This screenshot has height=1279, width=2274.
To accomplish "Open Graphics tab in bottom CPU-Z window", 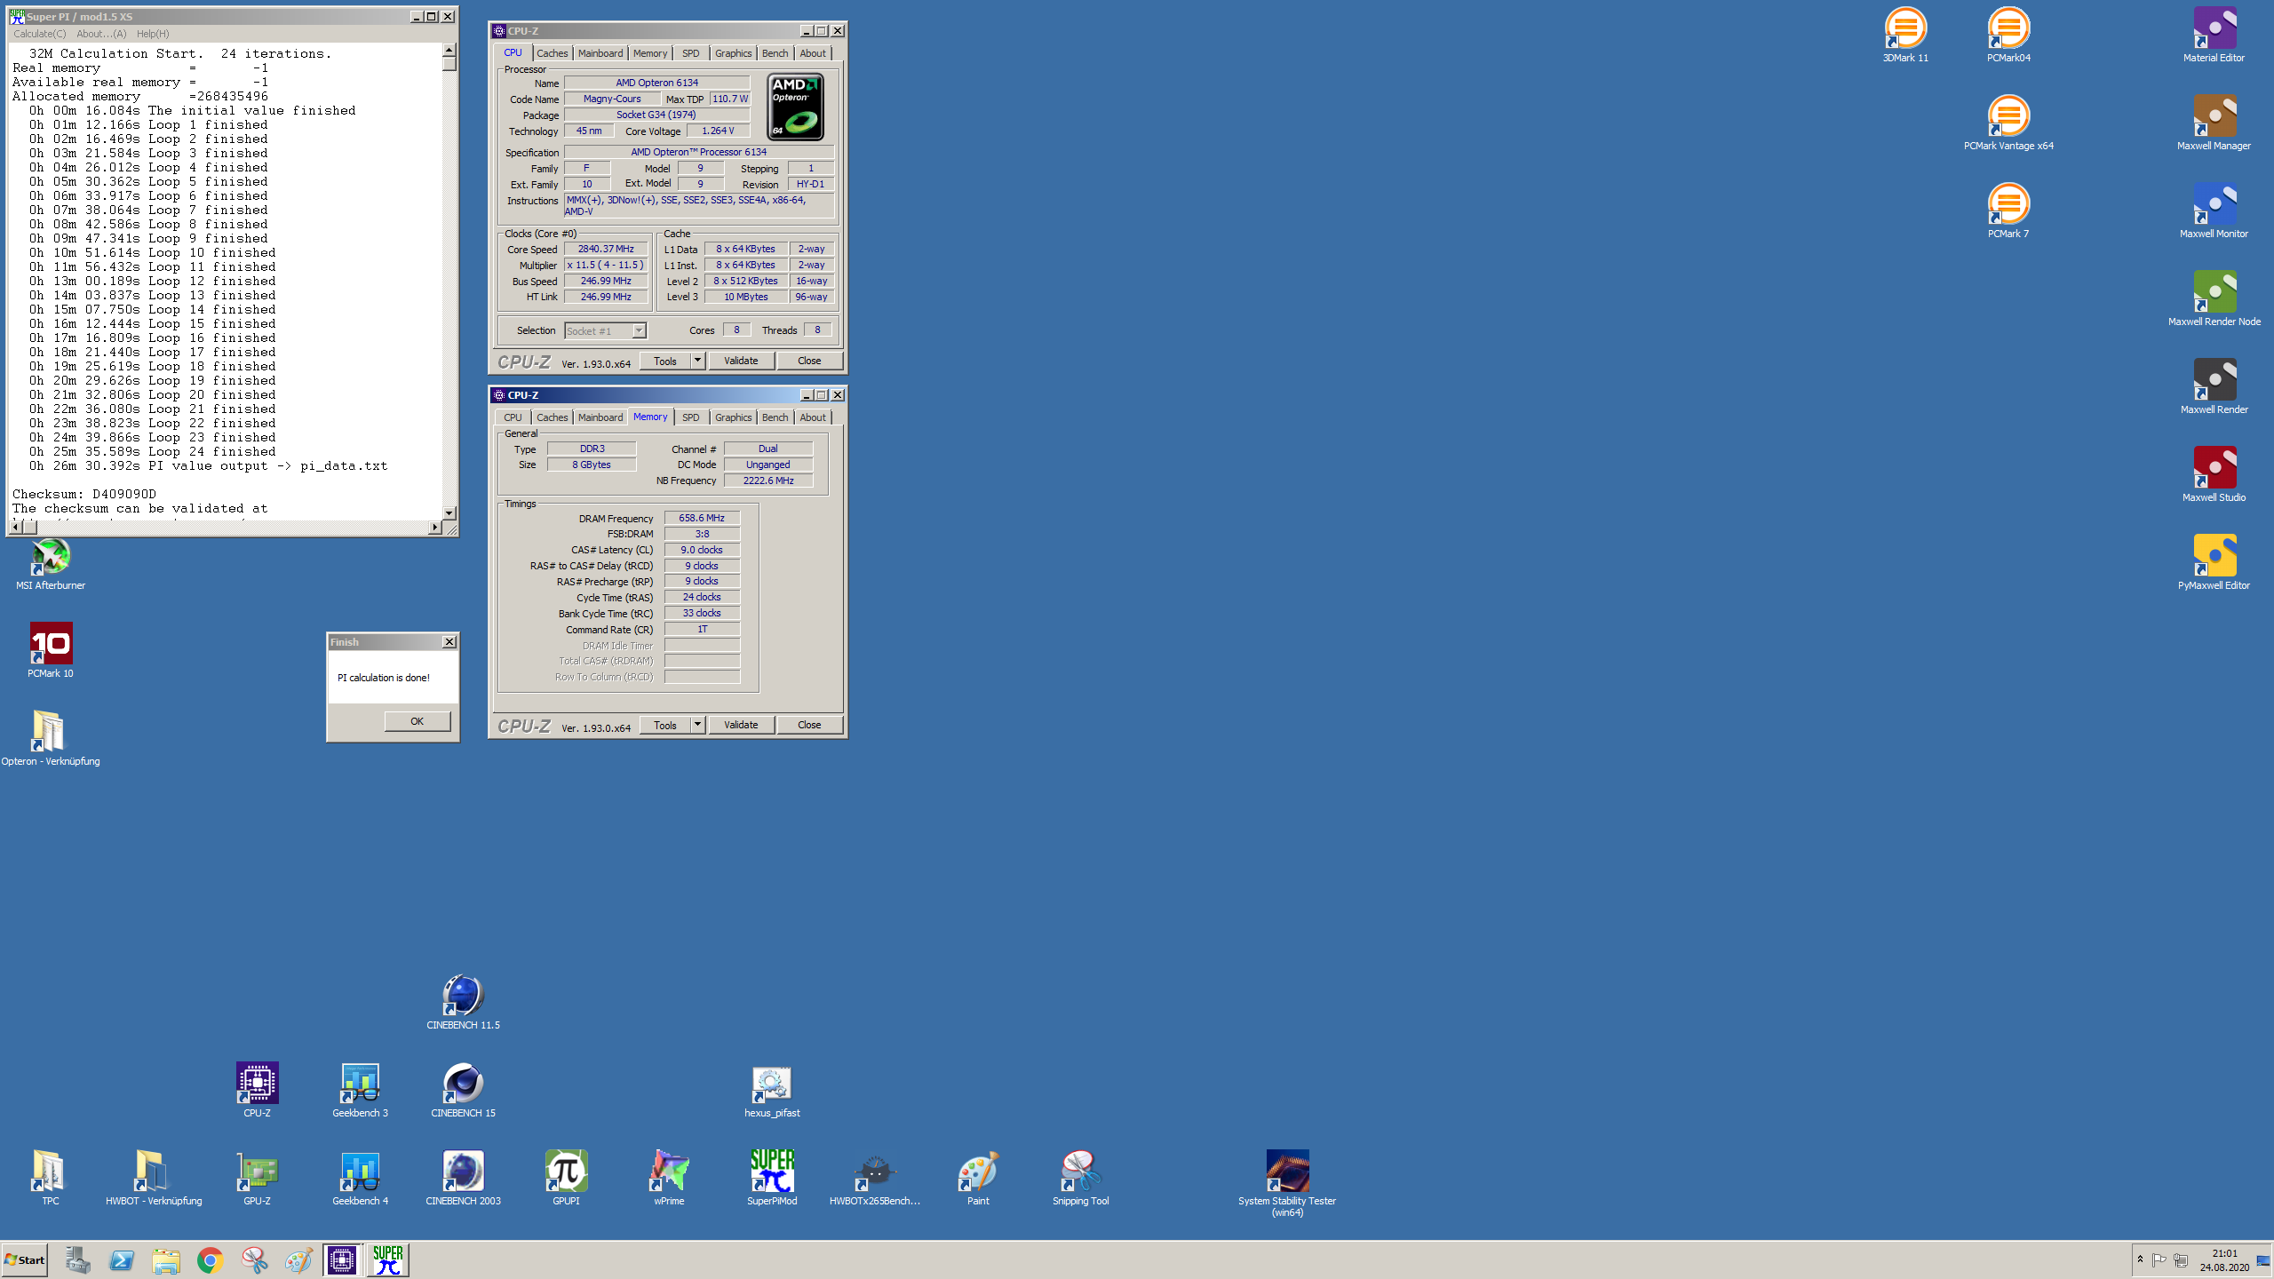I will 733,417.
